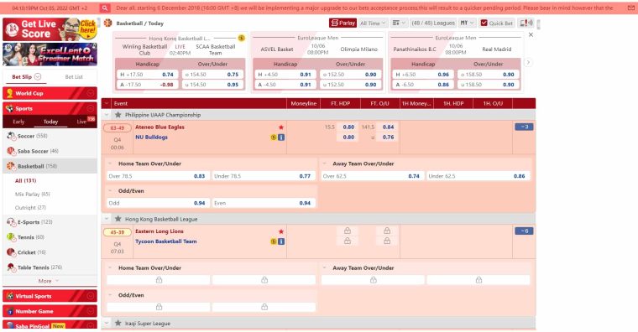638x332 pixels.
Task: Open info icon for Tycoon Basketball Team match
Action: coord(281,241)
